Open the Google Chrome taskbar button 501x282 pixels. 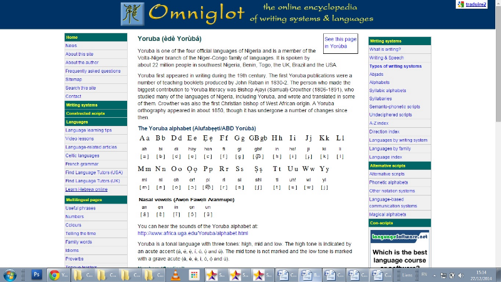(x=58, y=275)
